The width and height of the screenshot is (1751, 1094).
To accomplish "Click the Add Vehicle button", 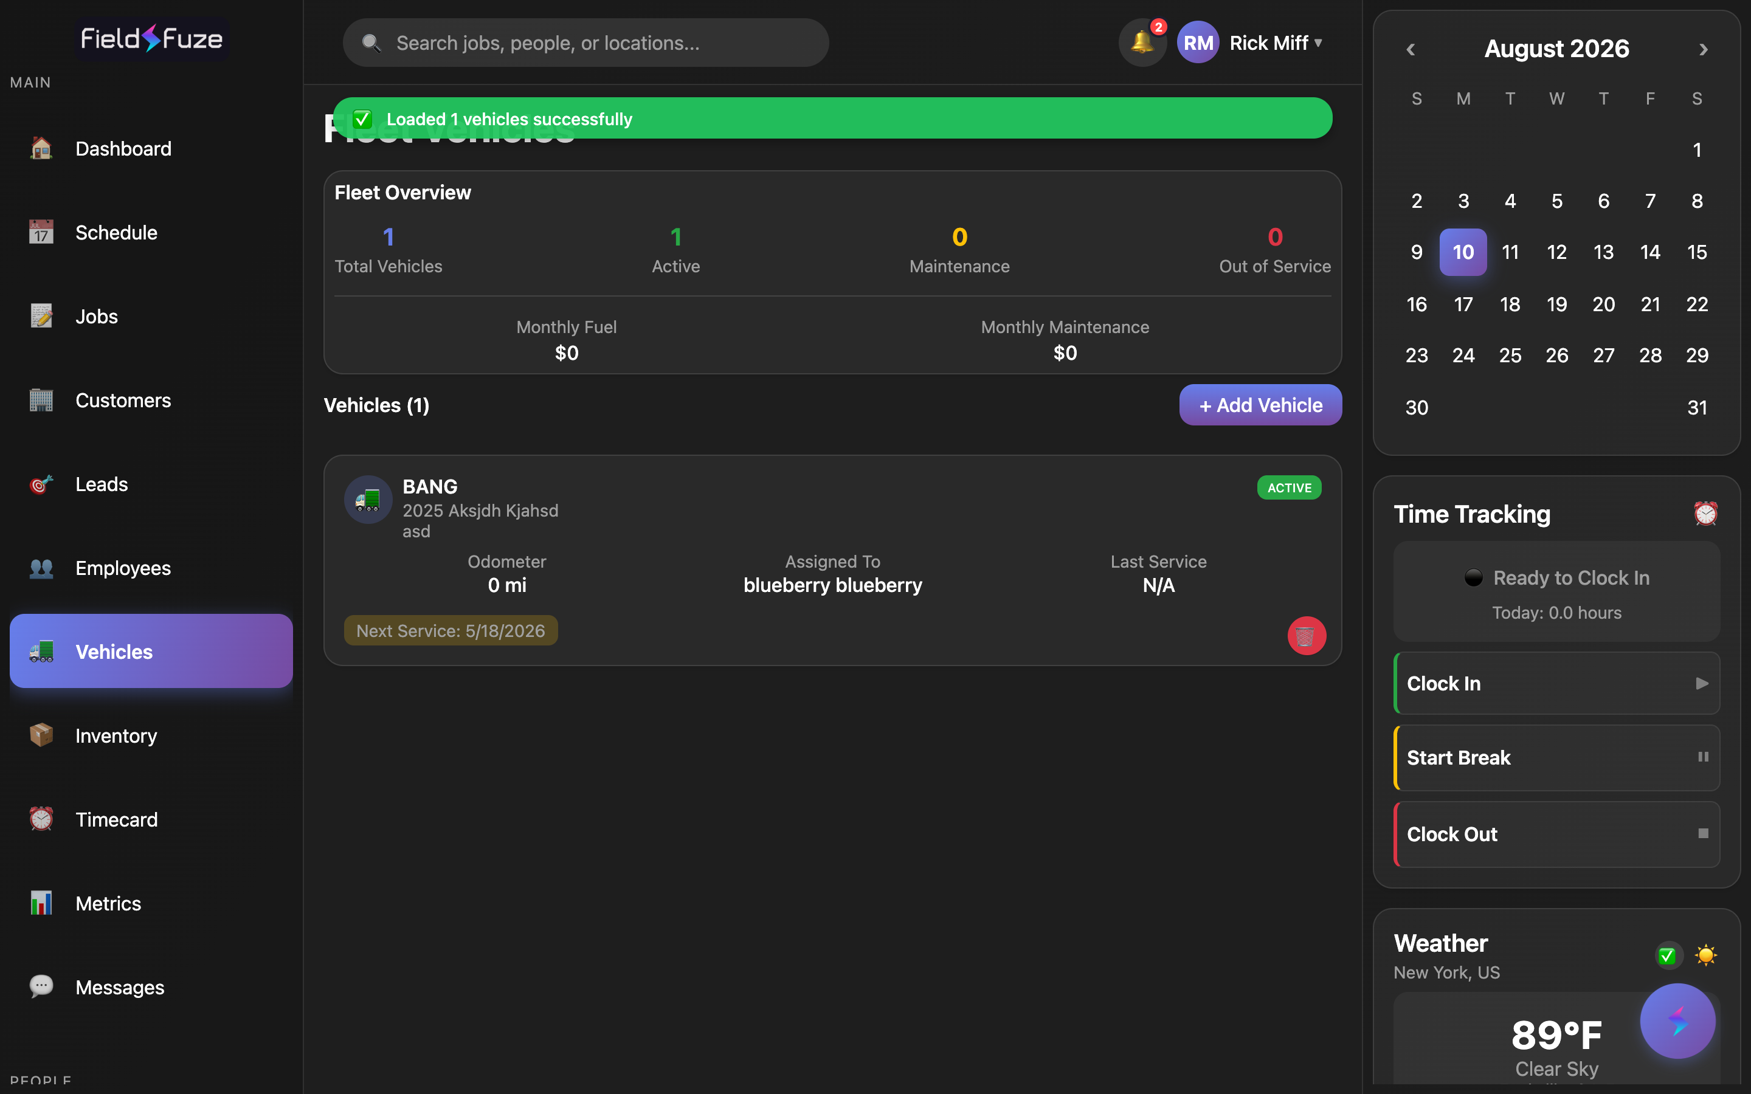I will point(1260,405).
